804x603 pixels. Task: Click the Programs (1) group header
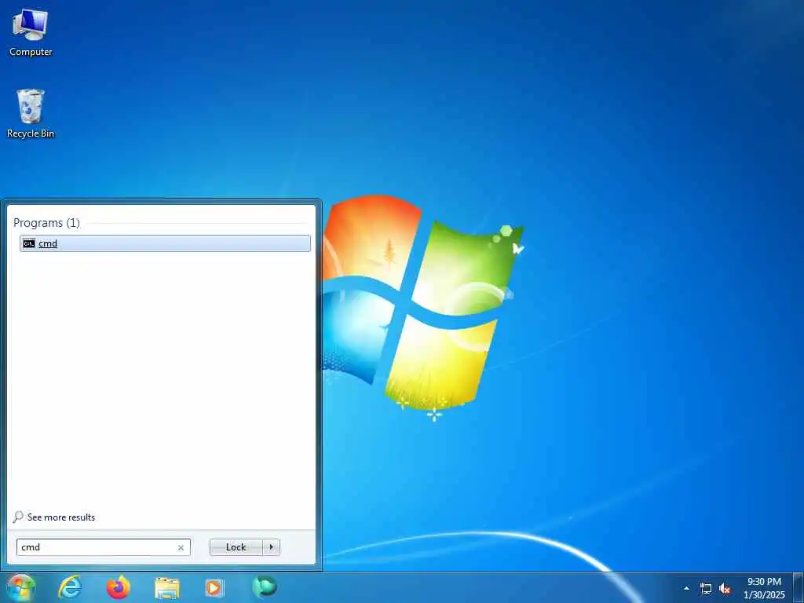tap(46, 222)
